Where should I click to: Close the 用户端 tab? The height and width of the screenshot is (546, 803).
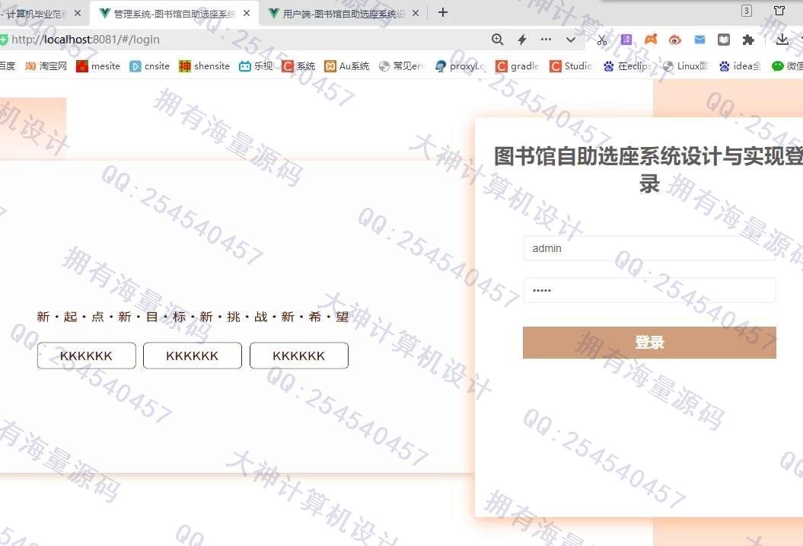416,13
